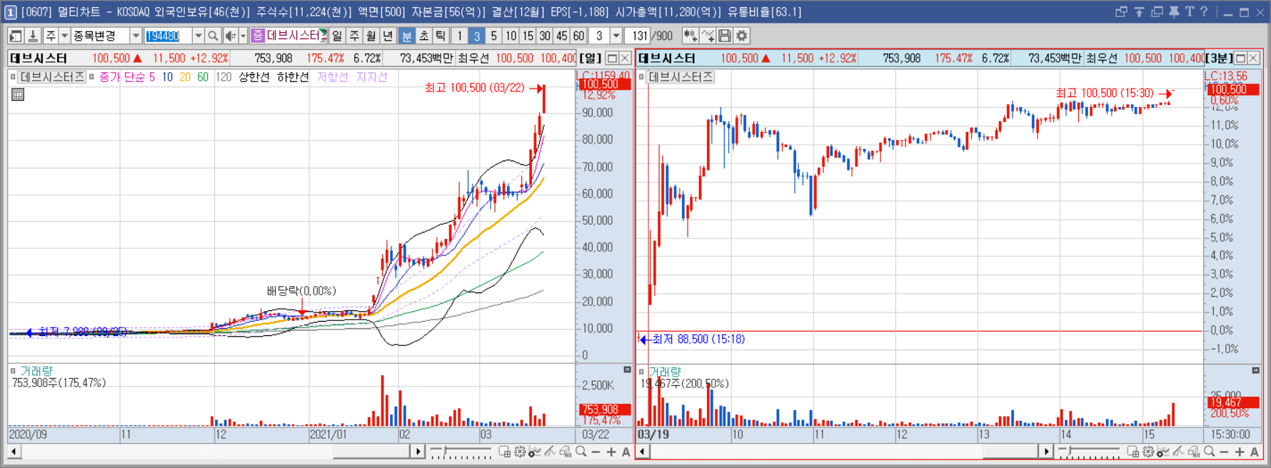Screen dimensions: 1271x468
Task: Zoom in with plus under 3-minute chart
Action: click(1239, 452)
